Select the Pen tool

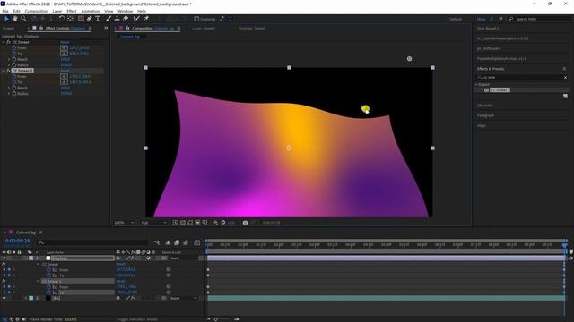pos(90,19)
